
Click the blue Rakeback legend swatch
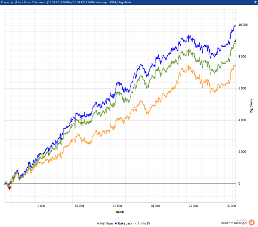point(116,224)
